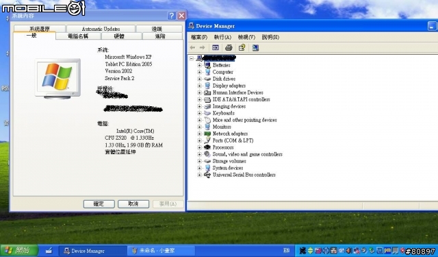Select the Ports (COM & LPT) icon

pos(207,140)
